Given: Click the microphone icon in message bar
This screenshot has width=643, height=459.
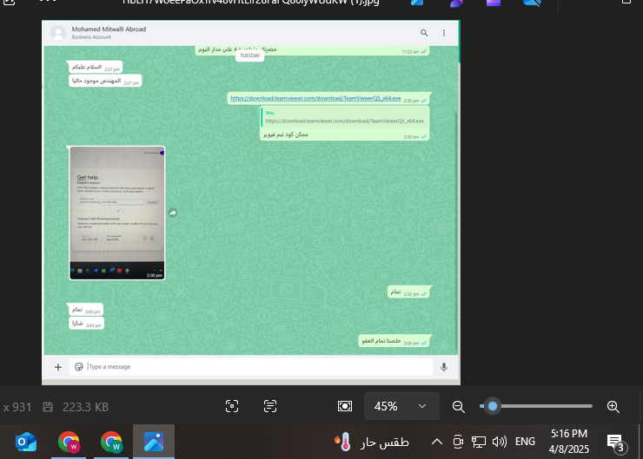Looking at the screenshot, I should pyautogui.click(x=444, y=367).
